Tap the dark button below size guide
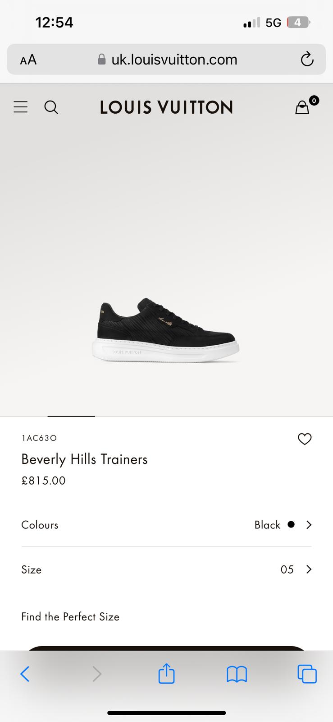 click(x=166, y=648)
